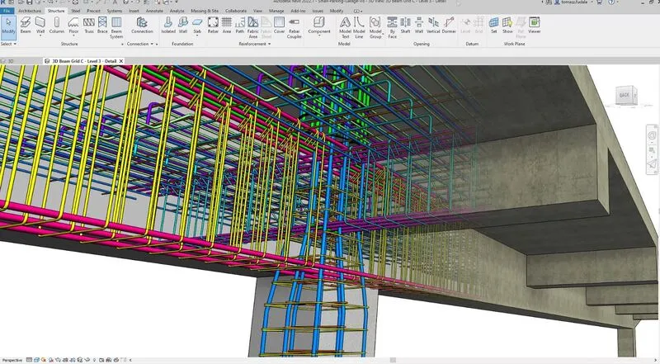Select the By Face opening tool
The width and height of the screenshot is (660, 364).
pyautogui.click(x=392, y=28)
